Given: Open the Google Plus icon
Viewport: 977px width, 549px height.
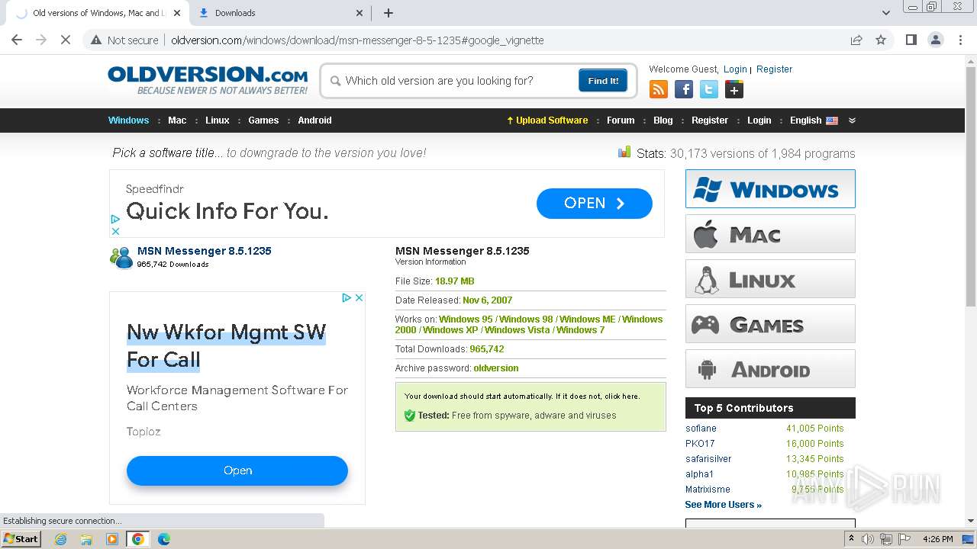Looking at the screenshot, I should click(734, 90).
